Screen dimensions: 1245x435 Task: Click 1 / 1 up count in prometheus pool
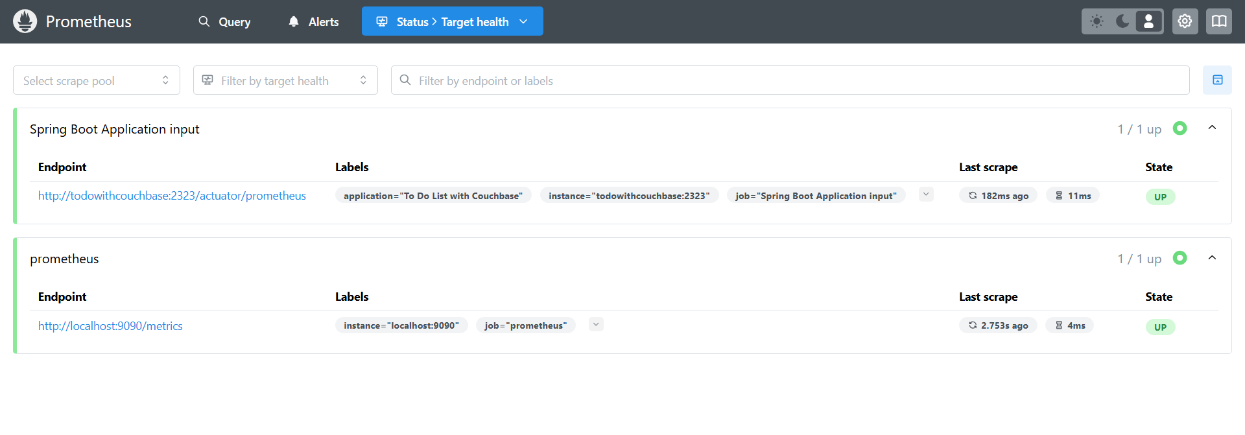[x=1139, y=259]
